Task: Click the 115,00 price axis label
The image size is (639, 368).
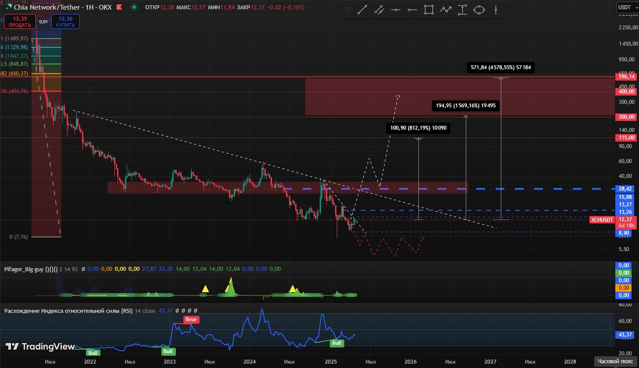Action: pyautogui.click(x=626, y=138)
